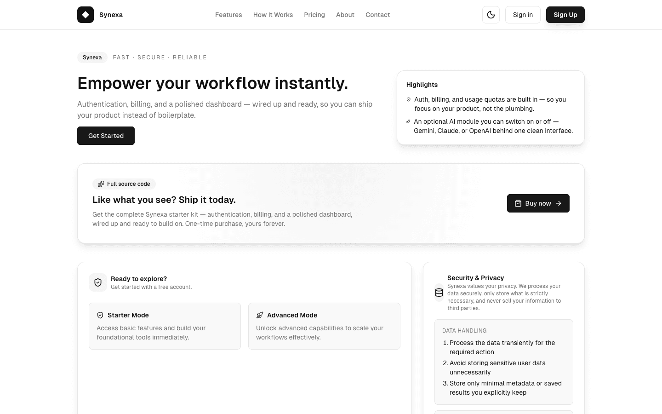Click the Buy now button
The image size is (662, 414).
tap(538, 203)
